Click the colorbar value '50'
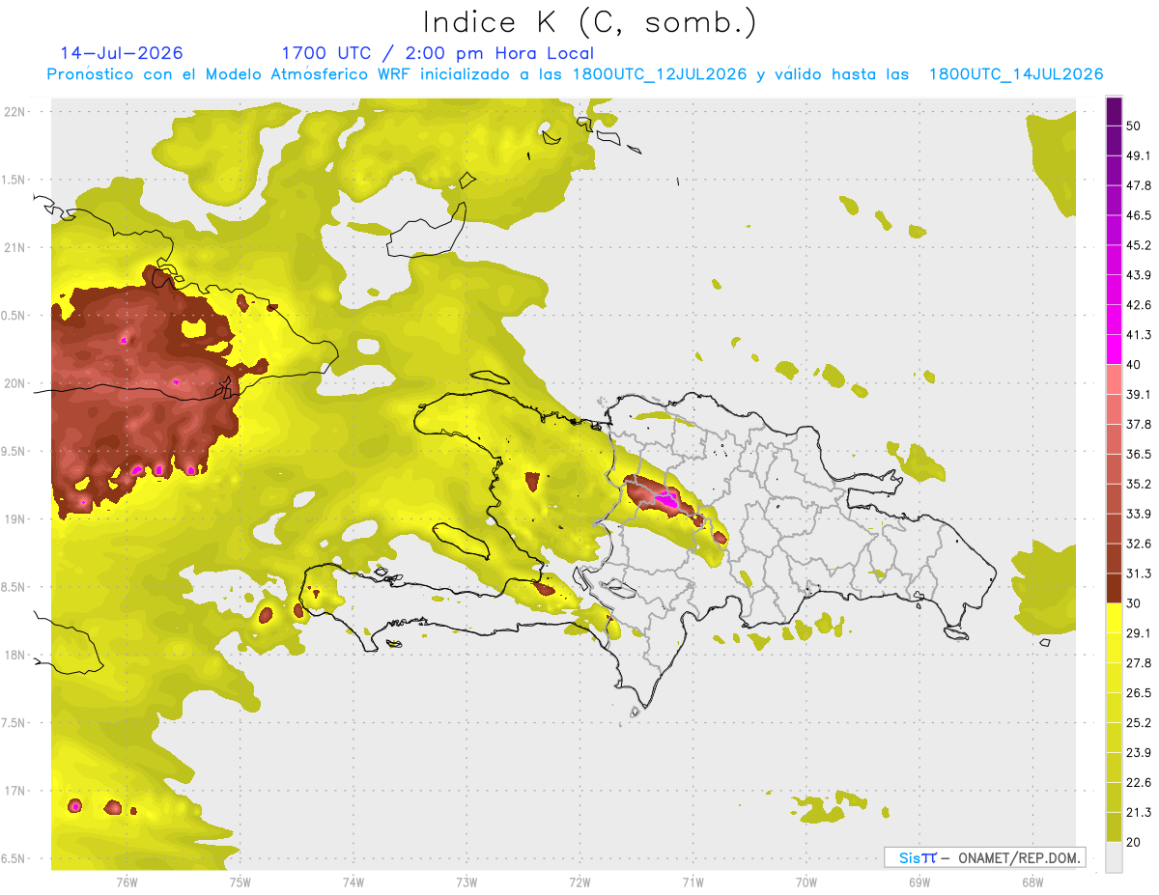Image resolution: width=1159 pixels, height=895 pixels. click(x=1134, y=126)
